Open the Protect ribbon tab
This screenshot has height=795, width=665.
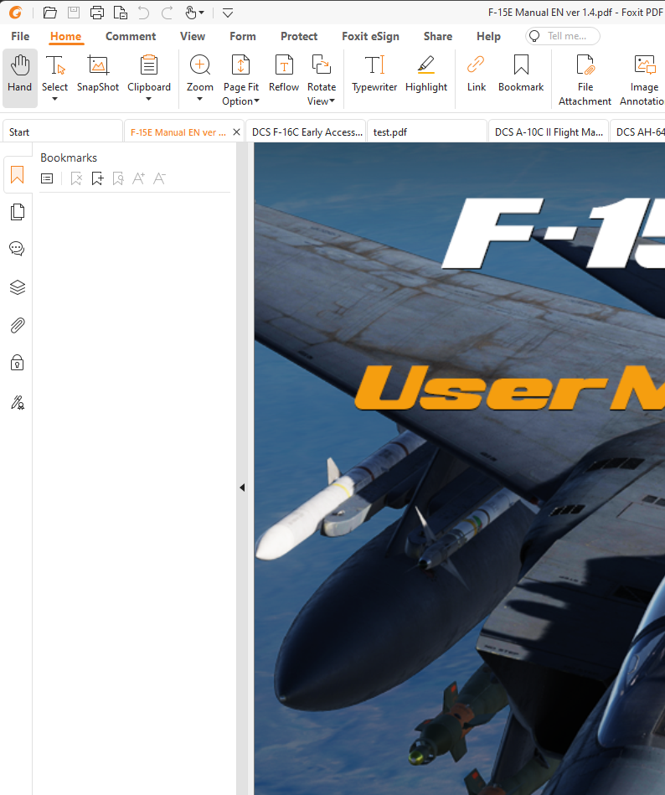click(299, 37)
